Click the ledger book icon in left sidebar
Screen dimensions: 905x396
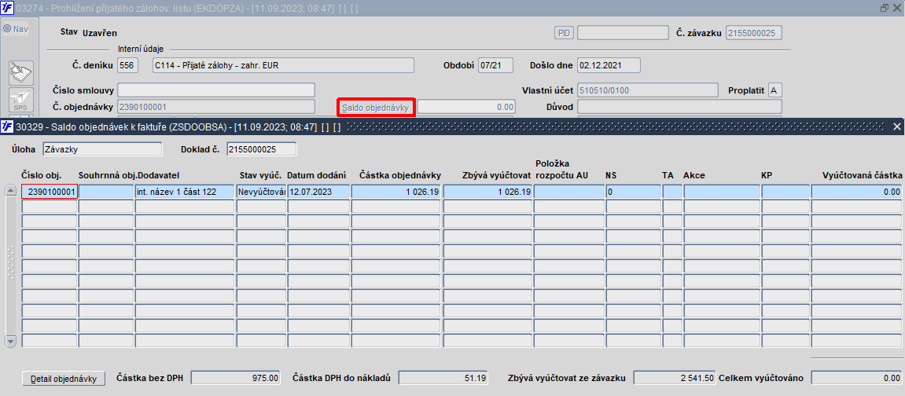(20, 72)
